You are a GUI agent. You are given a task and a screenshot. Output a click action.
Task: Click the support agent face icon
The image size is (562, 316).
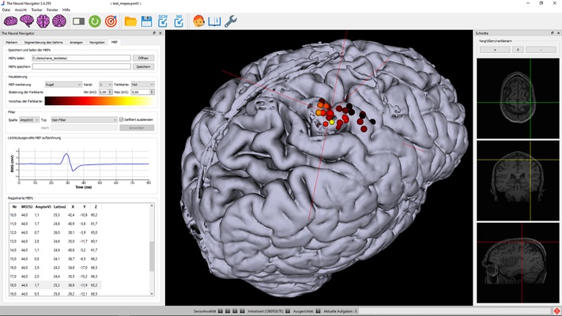click(198, 21)
